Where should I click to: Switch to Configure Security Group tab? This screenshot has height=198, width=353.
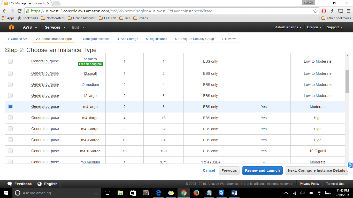tap(194, 39)
